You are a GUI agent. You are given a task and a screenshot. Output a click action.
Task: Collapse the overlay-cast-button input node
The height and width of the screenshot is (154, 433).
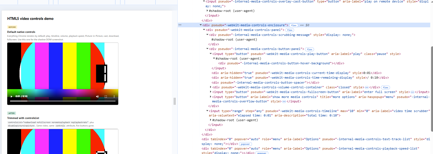click(204, 1)
